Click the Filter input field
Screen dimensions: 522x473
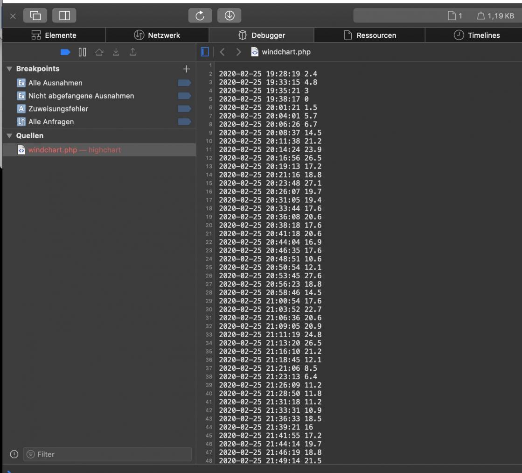point(107,454)
